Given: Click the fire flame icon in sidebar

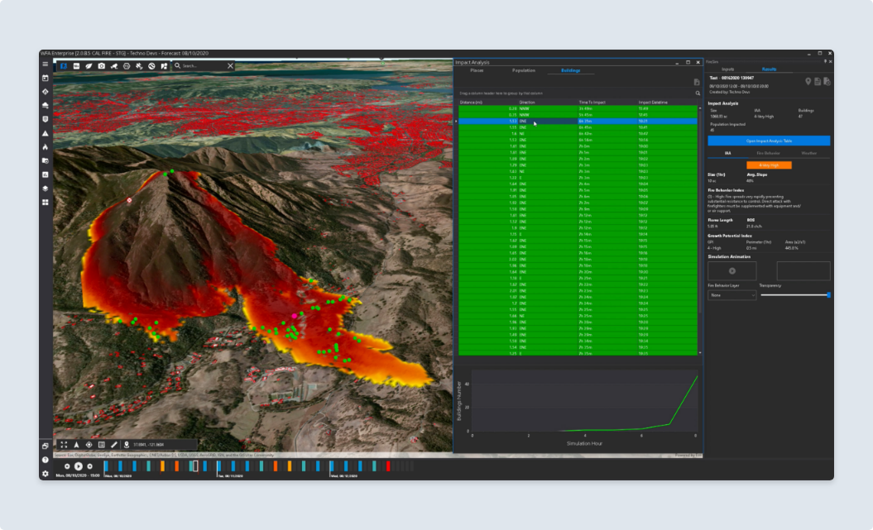Looking at the screenshot, I should pyautogui.click(x=46, y=146).
